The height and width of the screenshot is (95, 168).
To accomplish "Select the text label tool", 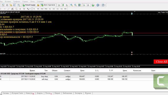I will point(24,9).
